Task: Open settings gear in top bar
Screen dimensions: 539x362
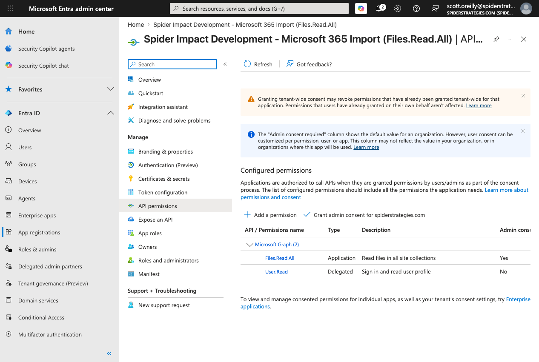Action: [x=398, y=9]
